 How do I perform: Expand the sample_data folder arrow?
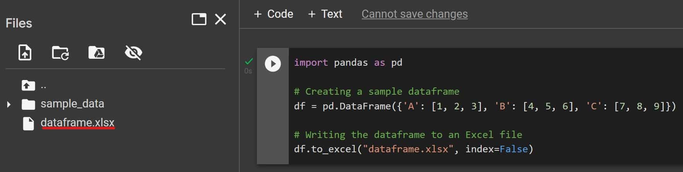(9, 104)
